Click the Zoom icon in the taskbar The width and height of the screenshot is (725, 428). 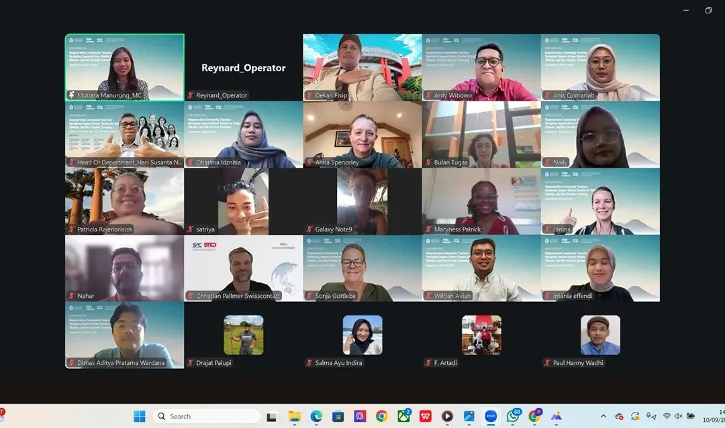coord(490,416)
